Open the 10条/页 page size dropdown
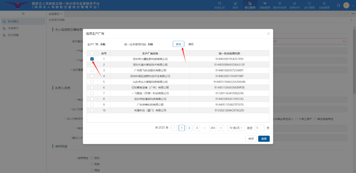Screen dimensions: 356x173 coord(236,128)
